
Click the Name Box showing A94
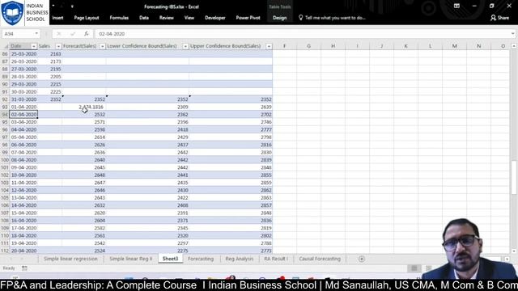(18, 34)
